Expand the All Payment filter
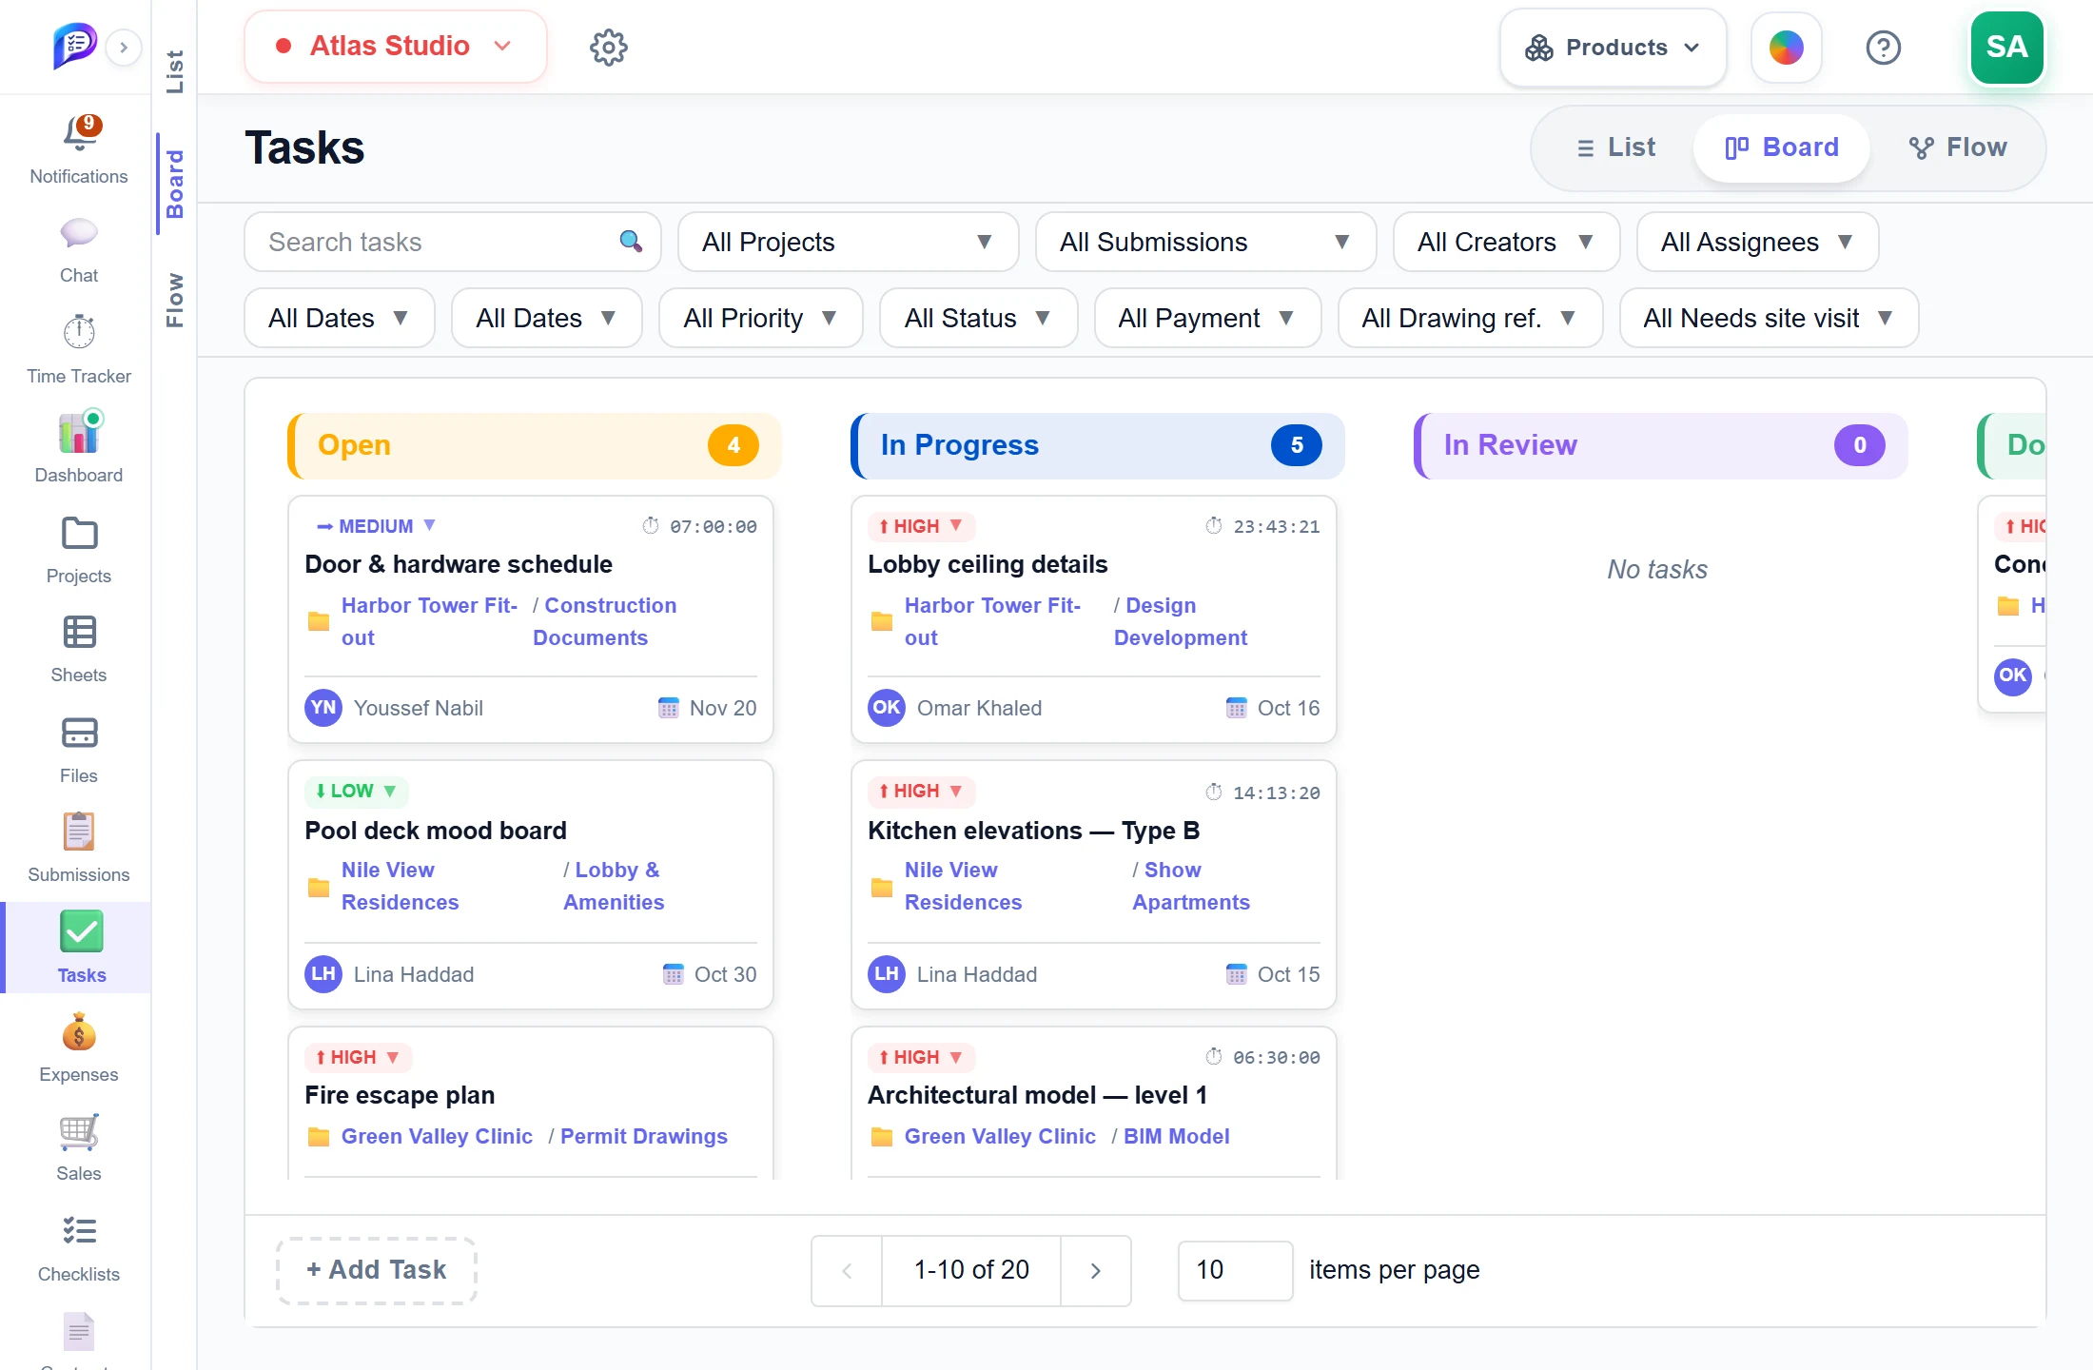Screen dimensions: 2093x1370 coord(1207,318)
